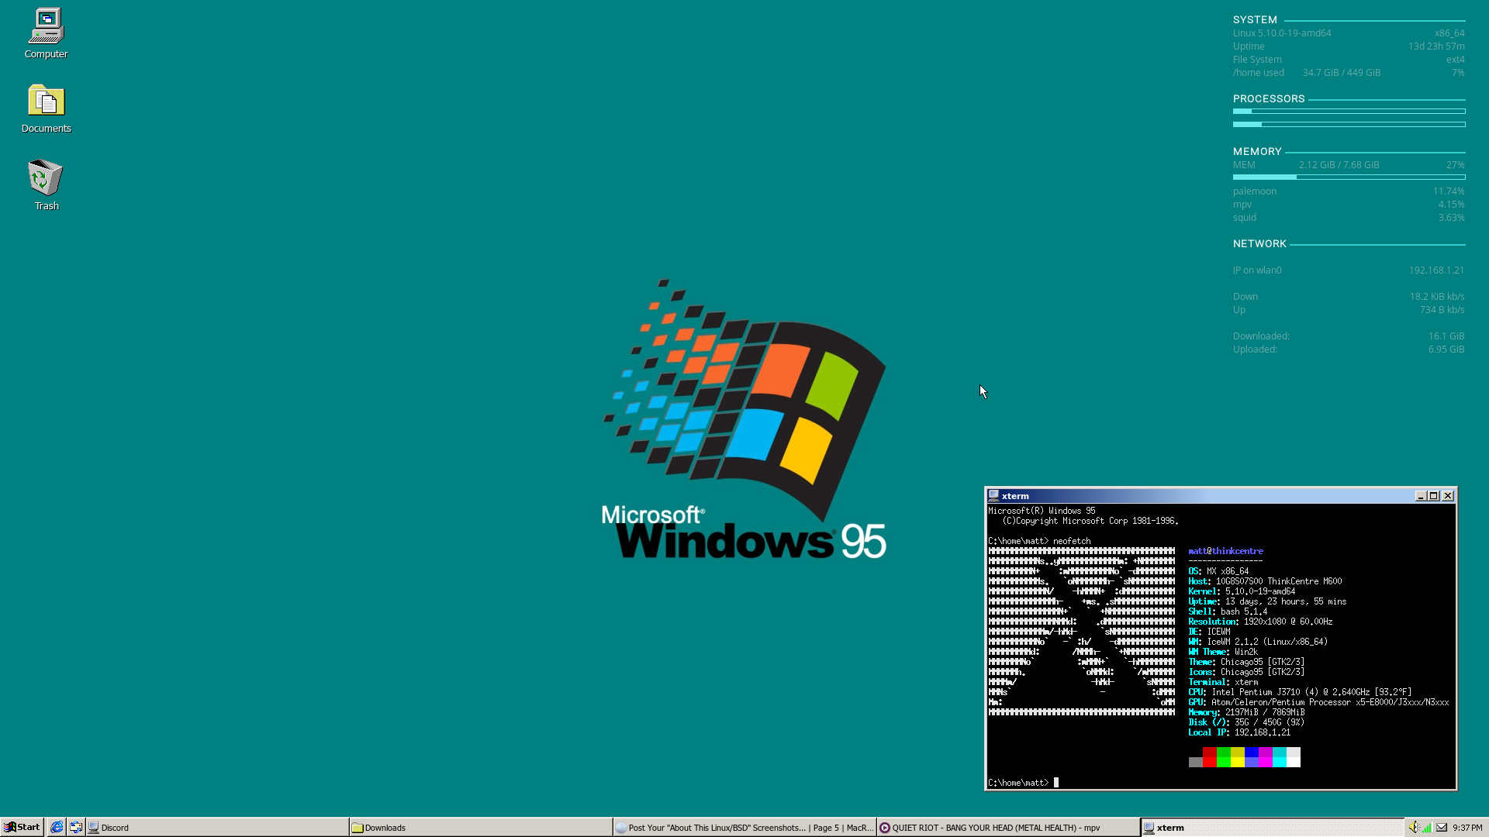Open the Computer desktop icon
The image size is (1489, 837).
(47, 33)
